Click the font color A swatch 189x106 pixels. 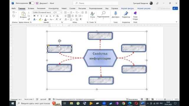(45, 19)
